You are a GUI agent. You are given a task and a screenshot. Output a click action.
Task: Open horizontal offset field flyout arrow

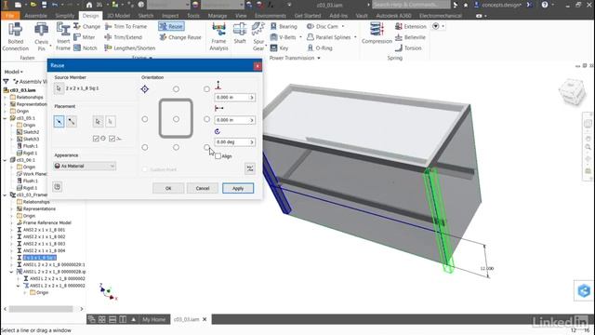pos(252,120)
